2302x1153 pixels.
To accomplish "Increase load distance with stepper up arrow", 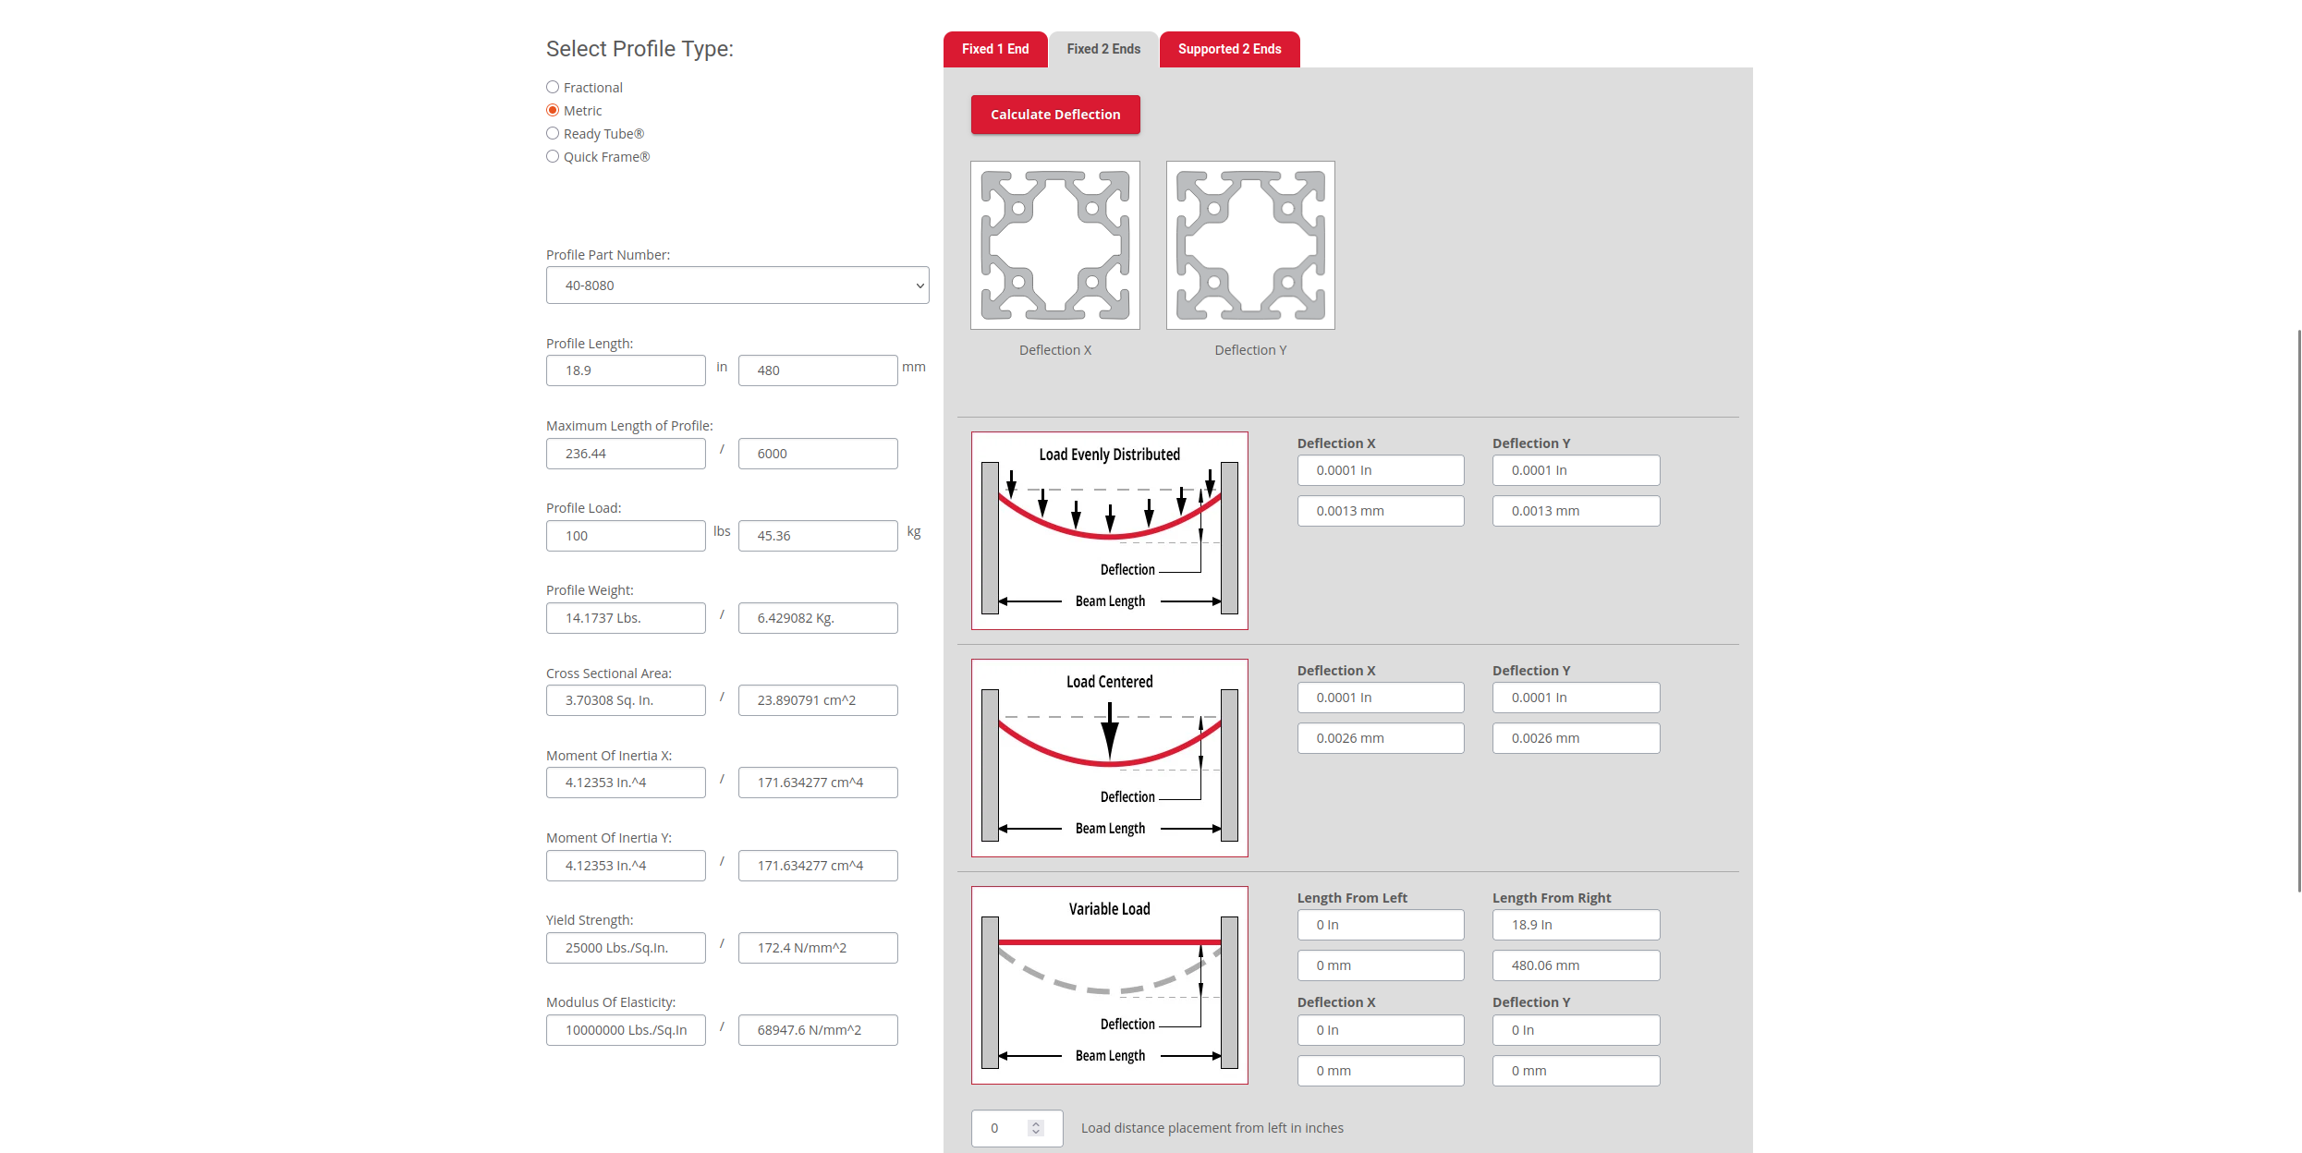I will [x=1036, y=1123].
